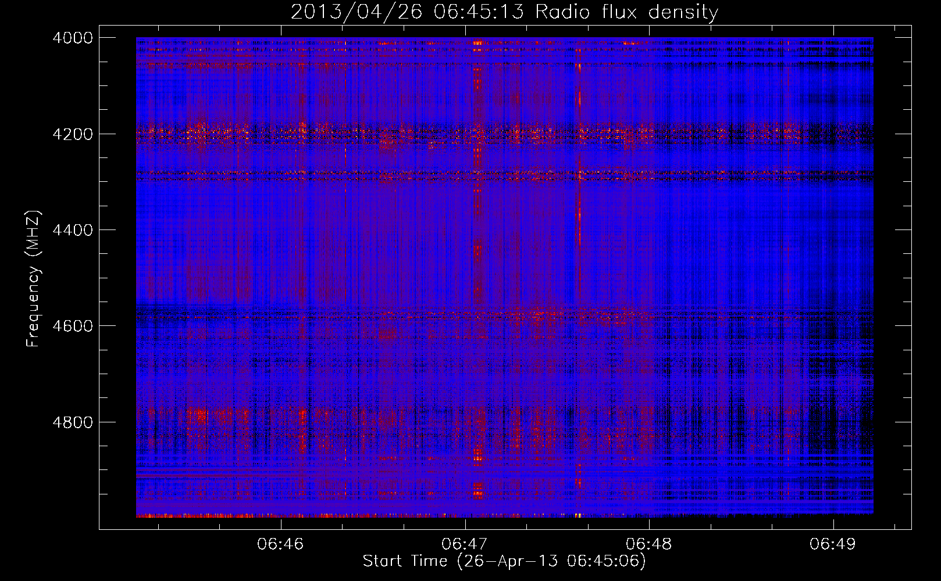Click the 06:47 time axis label

(465, 544)
